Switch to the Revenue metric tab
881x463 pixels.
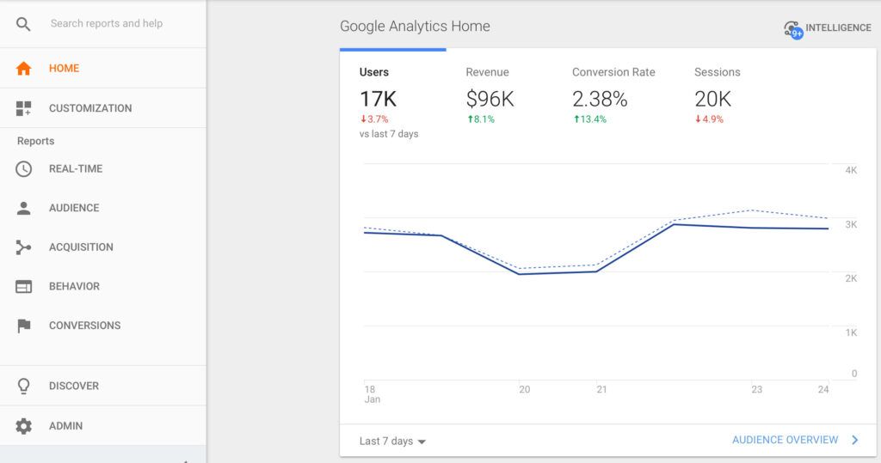coord(490,94)
